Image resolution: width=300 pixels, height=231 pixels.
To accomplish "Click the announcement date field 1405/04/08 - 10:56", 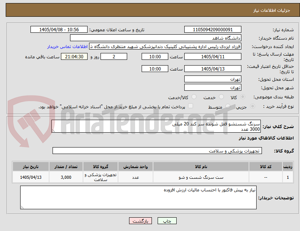I will click(59, 29).
